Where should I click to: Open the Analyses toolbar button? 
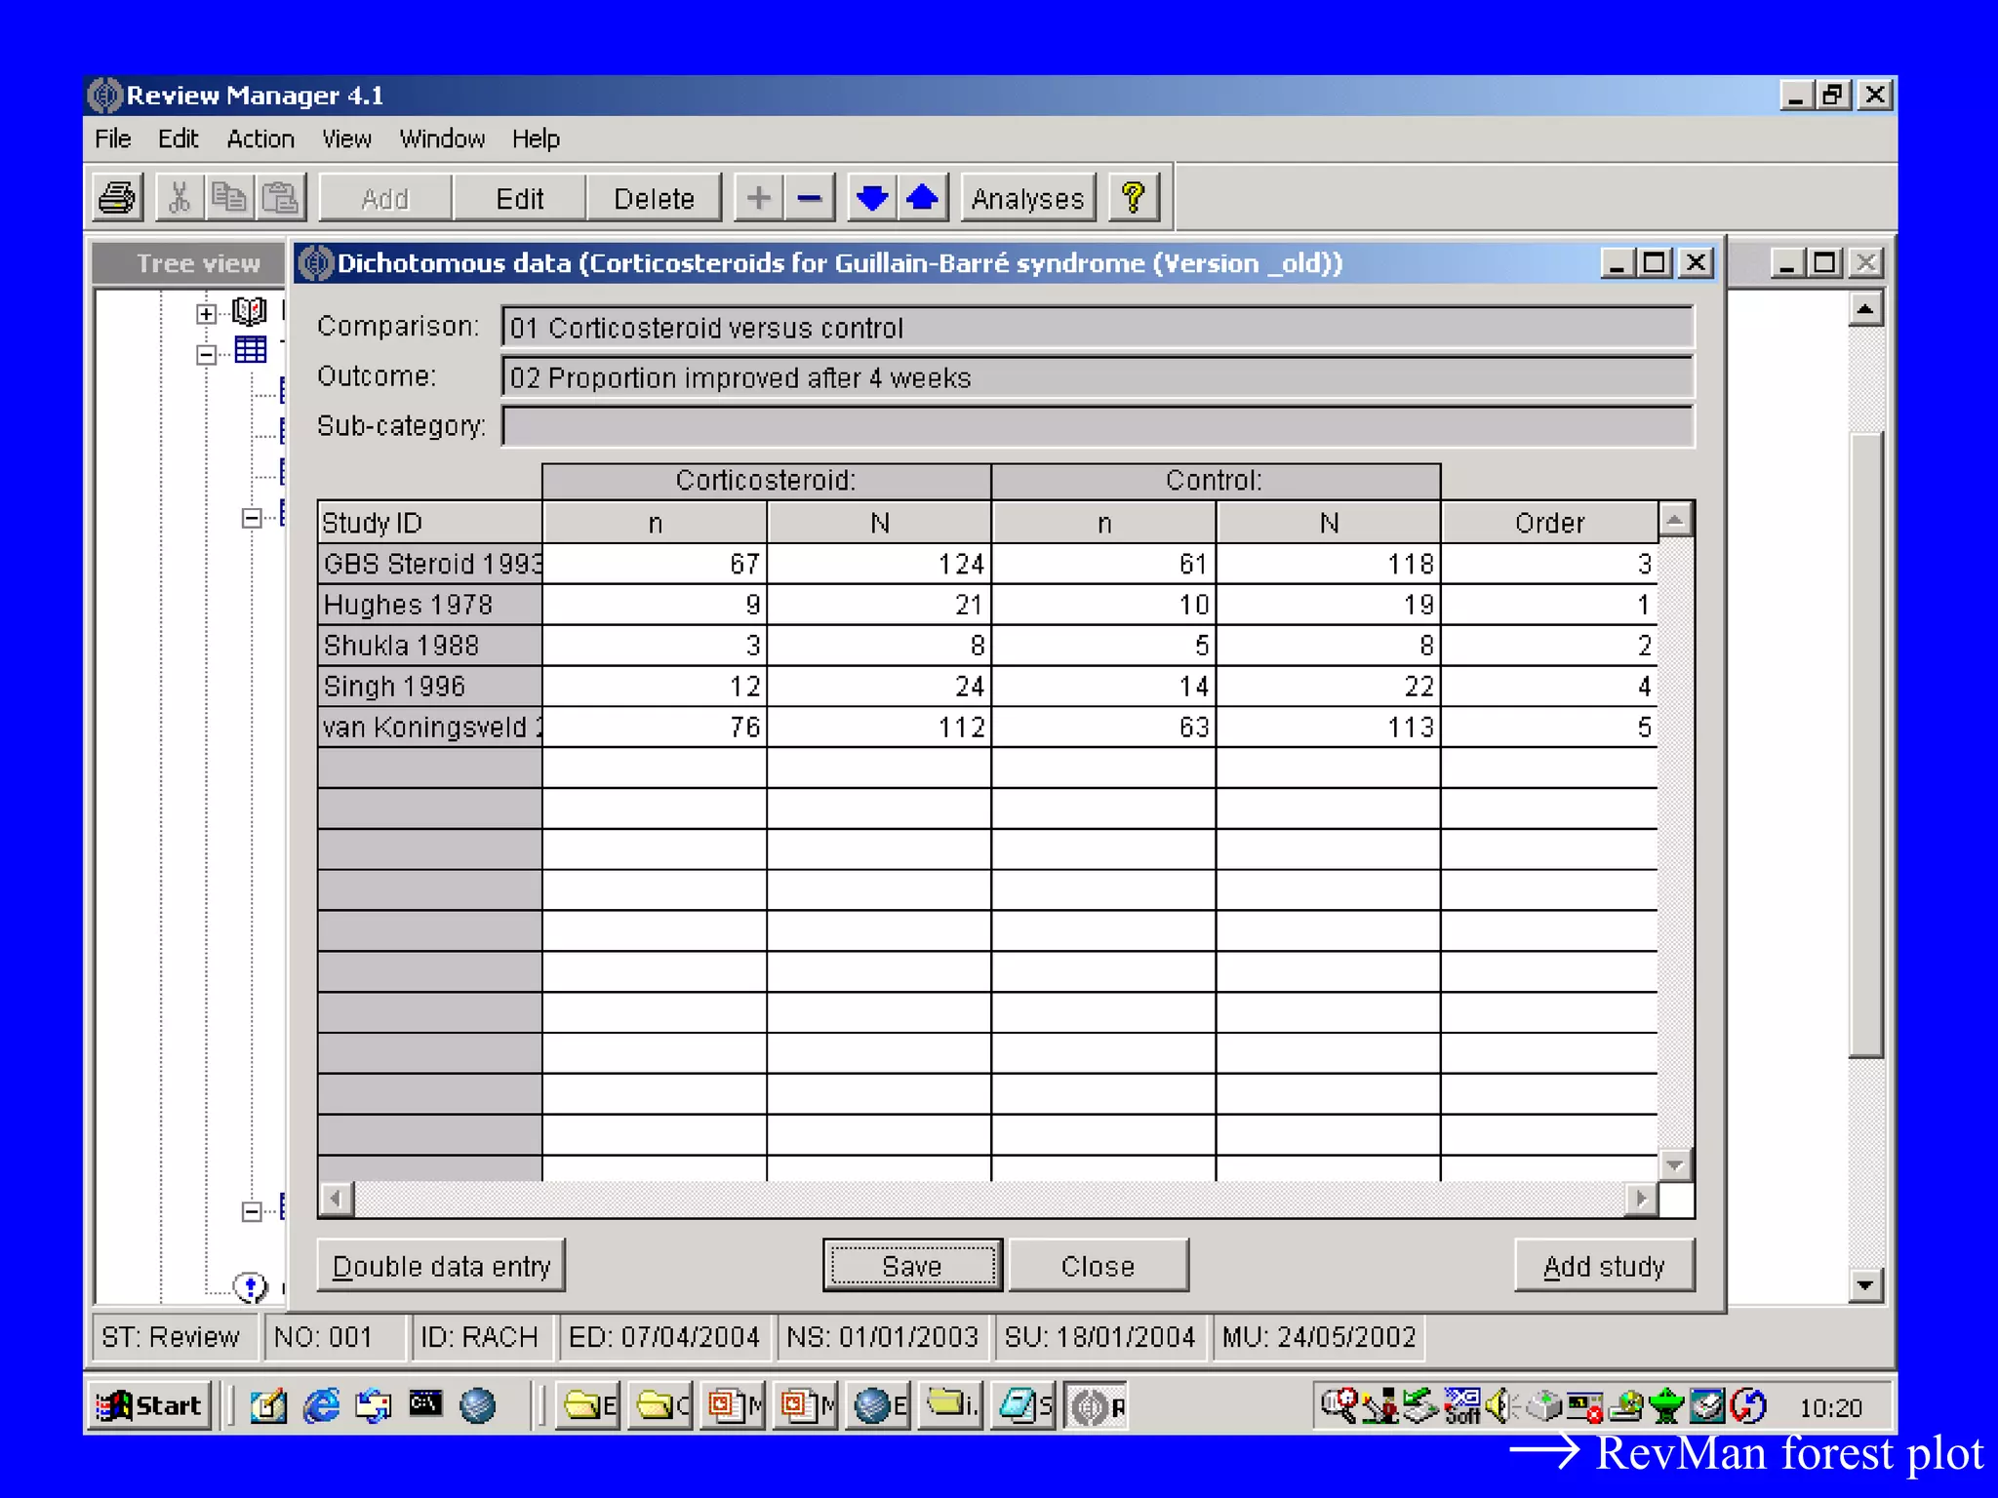click(x=1027, y=198)
